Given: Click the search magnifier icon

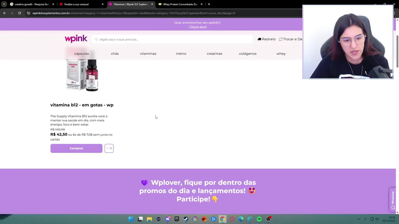Looking at the screenshot, I should [x=96, y=40].
